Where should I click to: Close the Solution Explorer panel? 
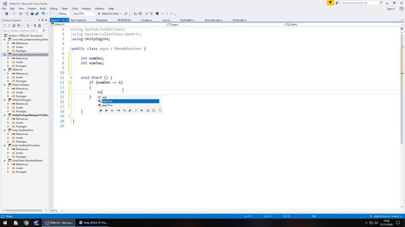pyautogui.click(x=46, y=20)
